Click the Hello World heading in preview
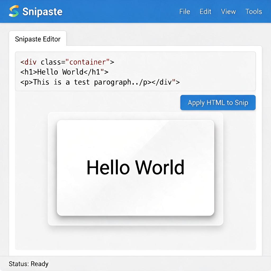271x271 pixels. (135, 167)
